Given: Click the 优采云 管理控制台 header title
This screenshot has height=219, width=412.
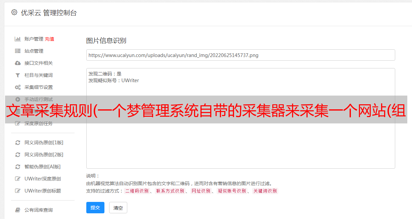Looking at the screenshot, I should pyautogui.click(x=49, y=13).
